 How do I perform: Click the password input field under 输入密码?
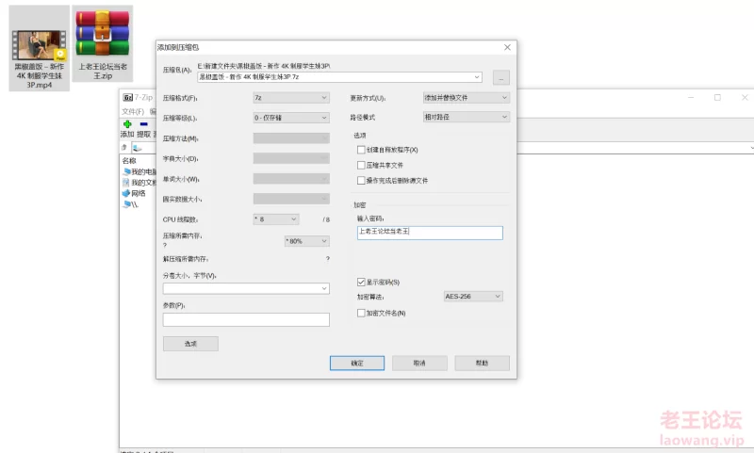430,233
